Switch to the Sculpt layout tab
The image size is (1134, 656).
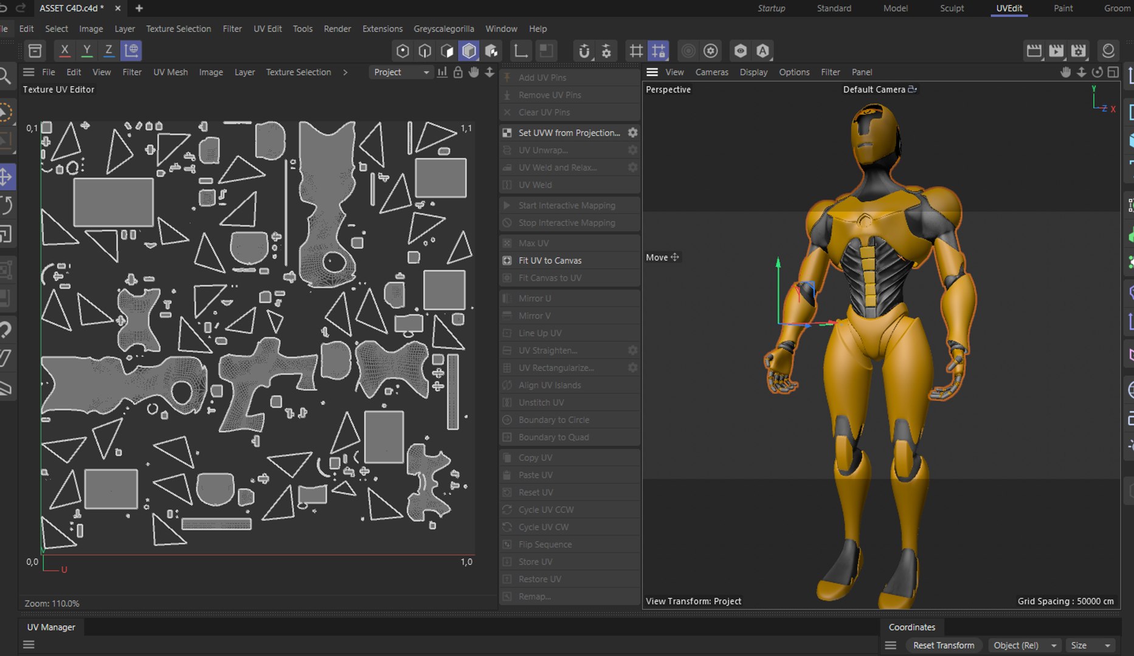pyautogui.click(x=952, y=9)
